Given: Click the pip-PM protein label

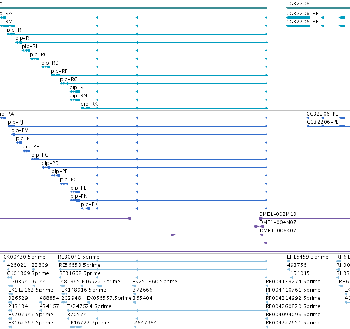Looking at the screenshot, I should (20, 130).
